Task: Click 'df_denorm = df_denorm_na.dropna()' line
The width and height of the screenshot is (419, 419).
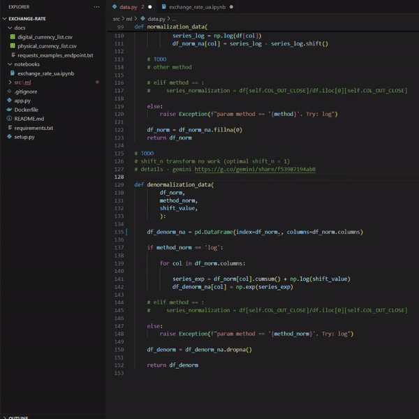Action: click(x=199, y=350)
